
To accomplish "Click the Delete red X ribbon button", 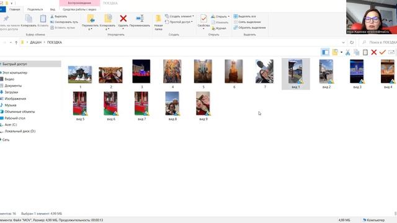I will (x=123, y=21).
